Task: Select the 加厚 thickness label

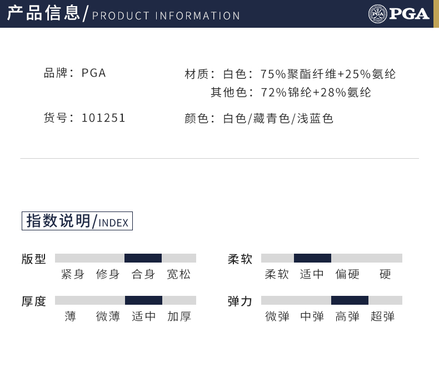Action: pos(179,316)
